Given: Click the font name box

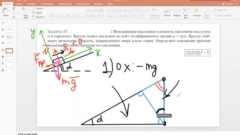Looking at the screenshot, I should click(62, 10).
